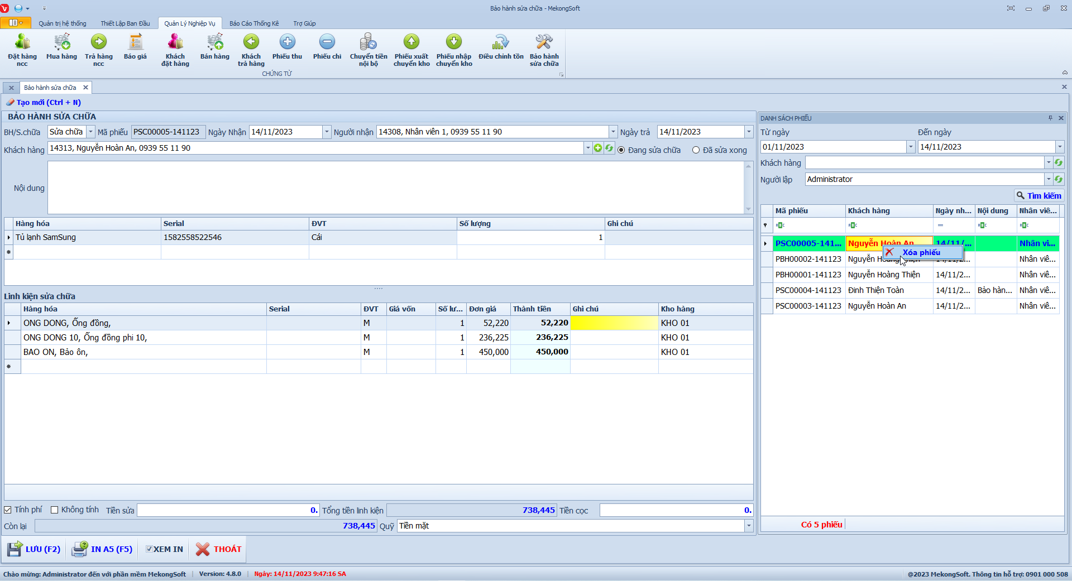Select the Đã sửa xong radio button
1072x581 pixels.
coord(696,150)
